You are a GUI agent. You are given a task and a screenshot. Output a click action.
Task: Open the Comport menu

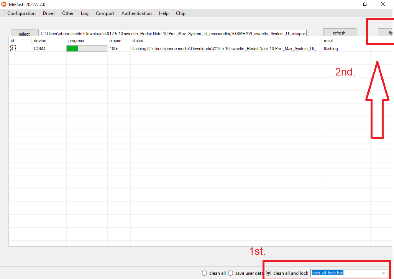[105, 13]
